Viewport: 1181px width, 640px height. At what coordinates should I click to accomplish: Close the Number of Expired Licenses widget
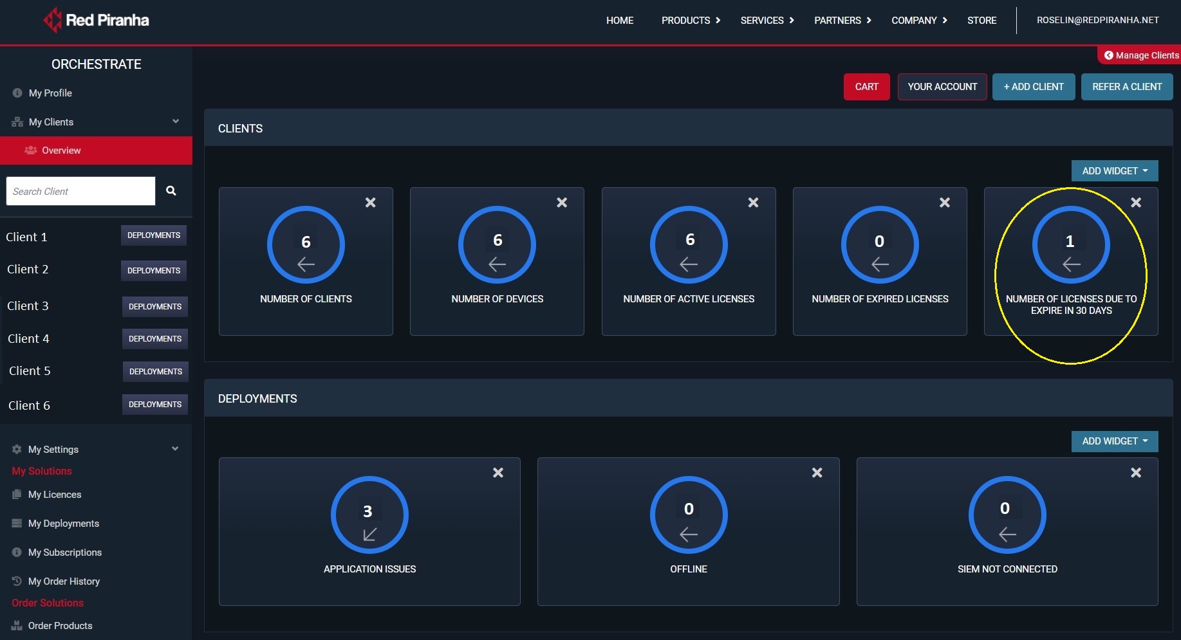pos(945,203)
